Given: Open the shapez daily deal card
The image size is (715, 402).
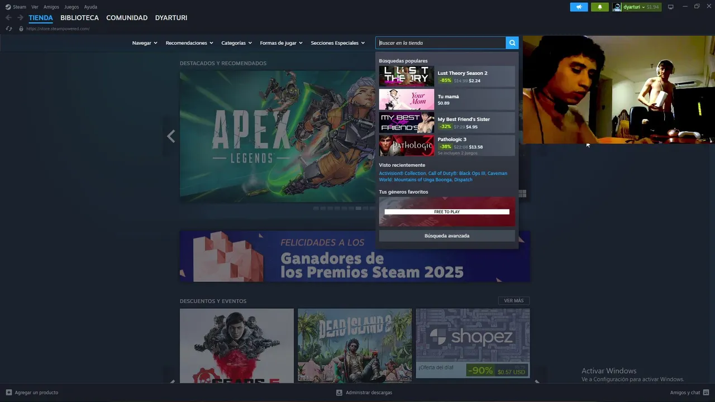Looking at the screenshot, I should [473, 343].
